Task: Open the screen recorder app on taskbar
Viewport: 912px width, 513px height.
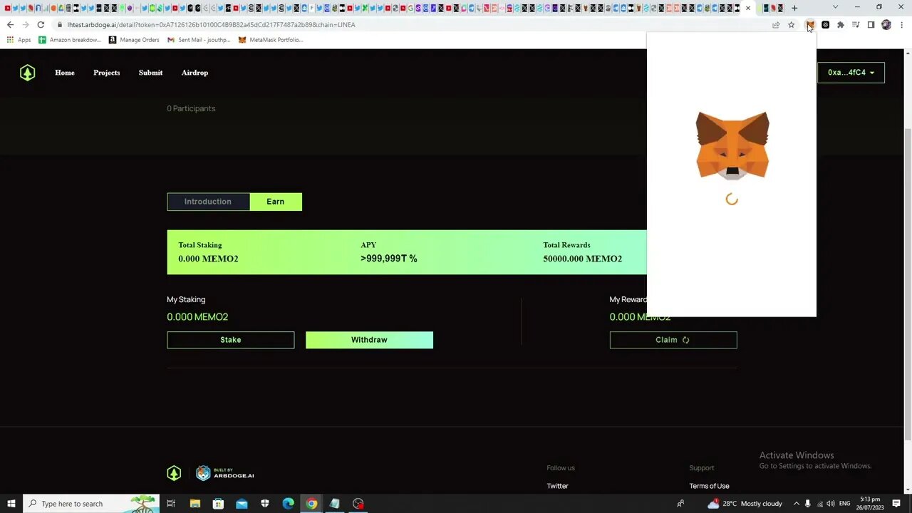Action: click(358, 504)
